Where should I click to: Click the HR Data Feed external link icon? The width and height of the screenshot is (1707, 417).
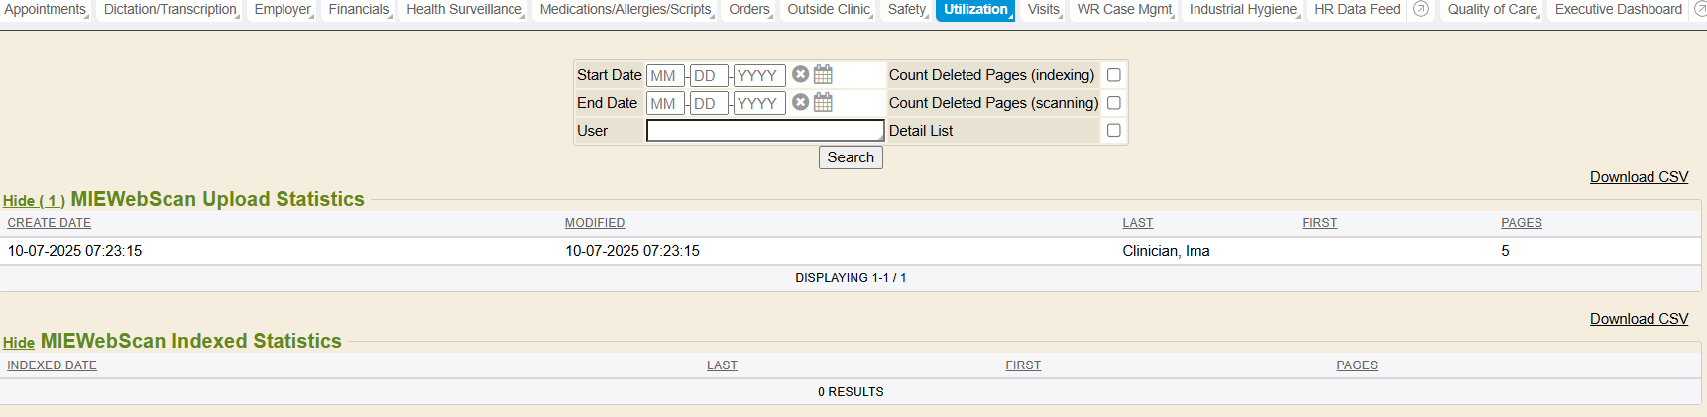(x=1421, y=9)
